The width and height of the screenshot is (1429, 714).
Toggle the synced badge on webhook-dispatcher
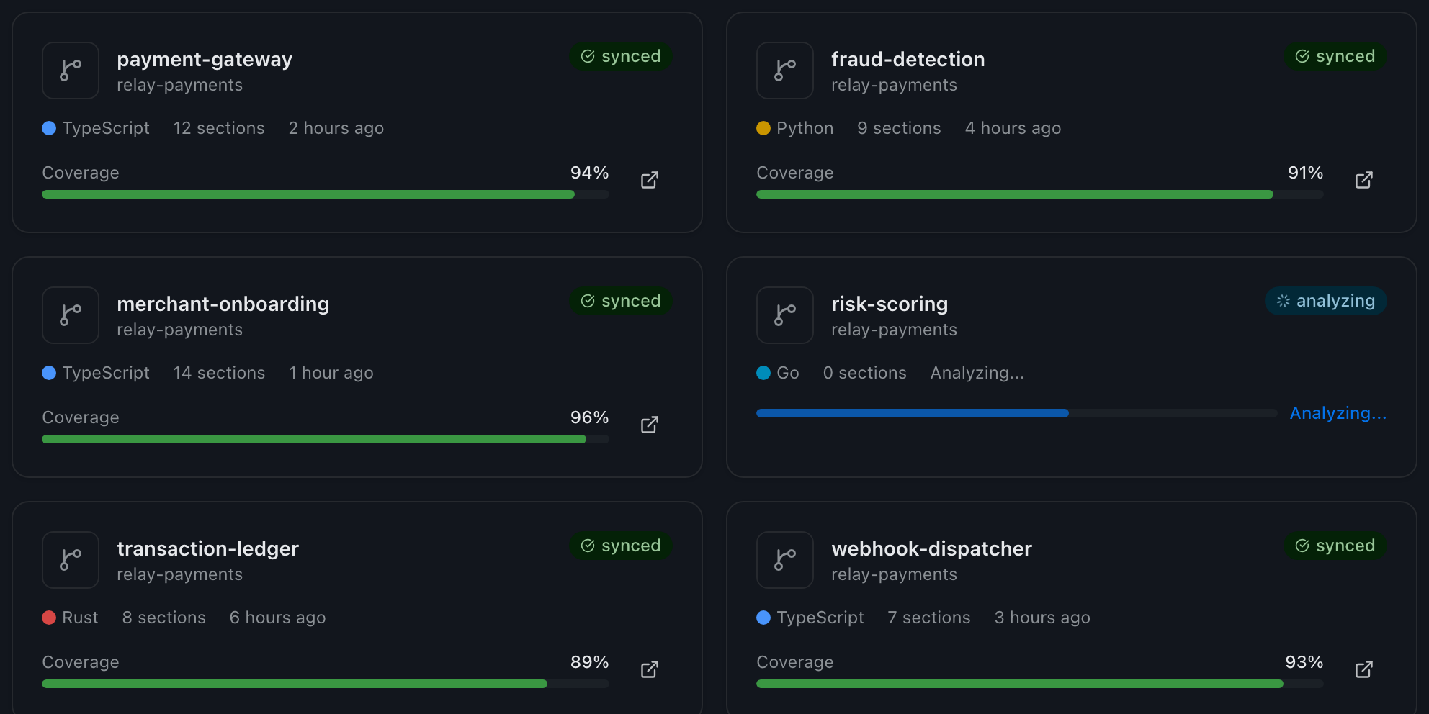point(1335,546)
